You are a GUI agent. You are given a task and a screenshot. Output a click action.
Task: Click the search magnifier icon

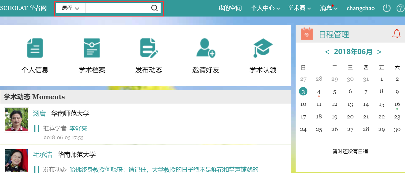pos(154,8)
